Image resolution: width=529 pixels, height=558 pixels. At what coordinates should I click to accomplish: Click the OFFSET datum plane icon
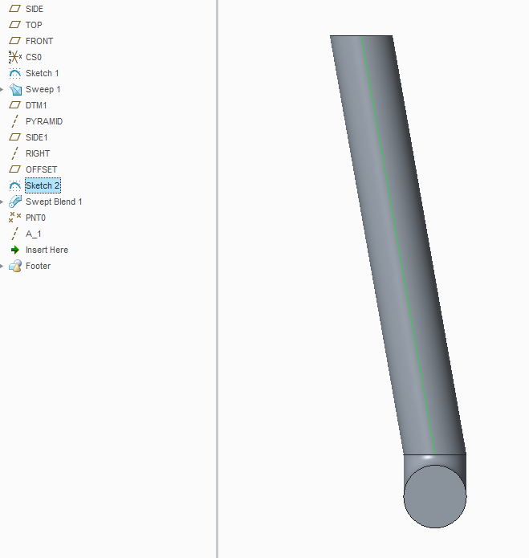point(14,169)
